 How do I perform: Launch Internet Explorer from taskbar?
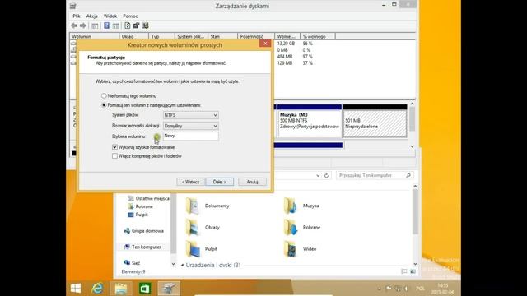(x=97, y=288)
